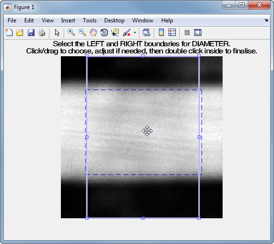Toggle the Brush data tool
Screen dimensions: 274x244
pos(127,32)
